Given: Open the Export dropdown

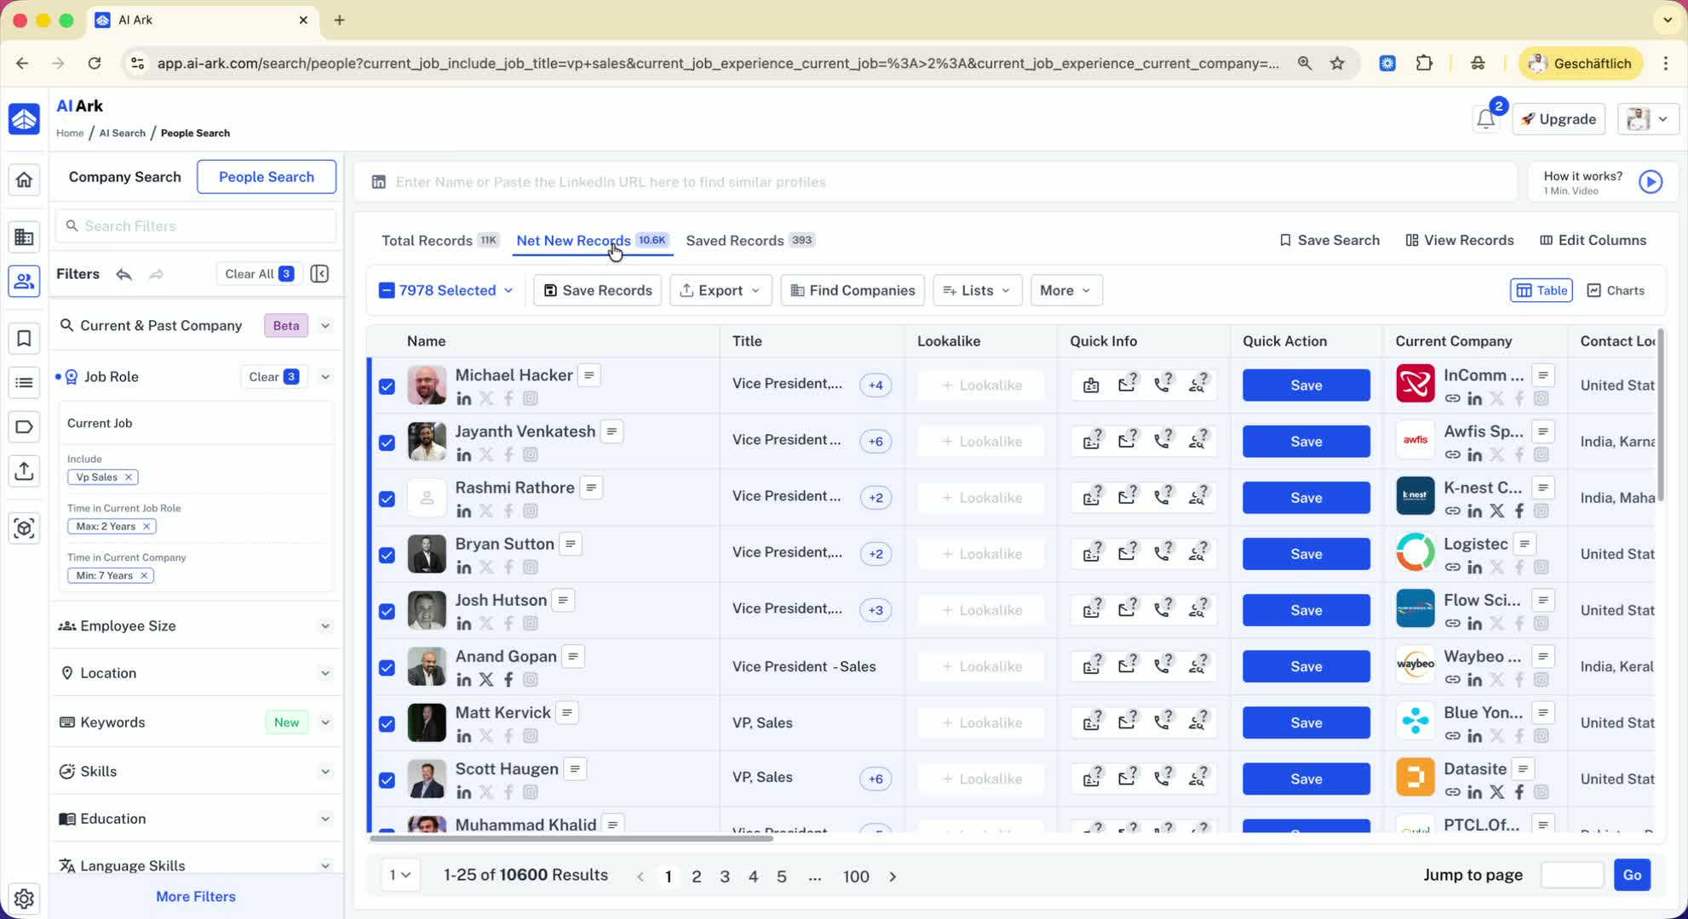Looking at the screenshot, I should coord(721,290).
